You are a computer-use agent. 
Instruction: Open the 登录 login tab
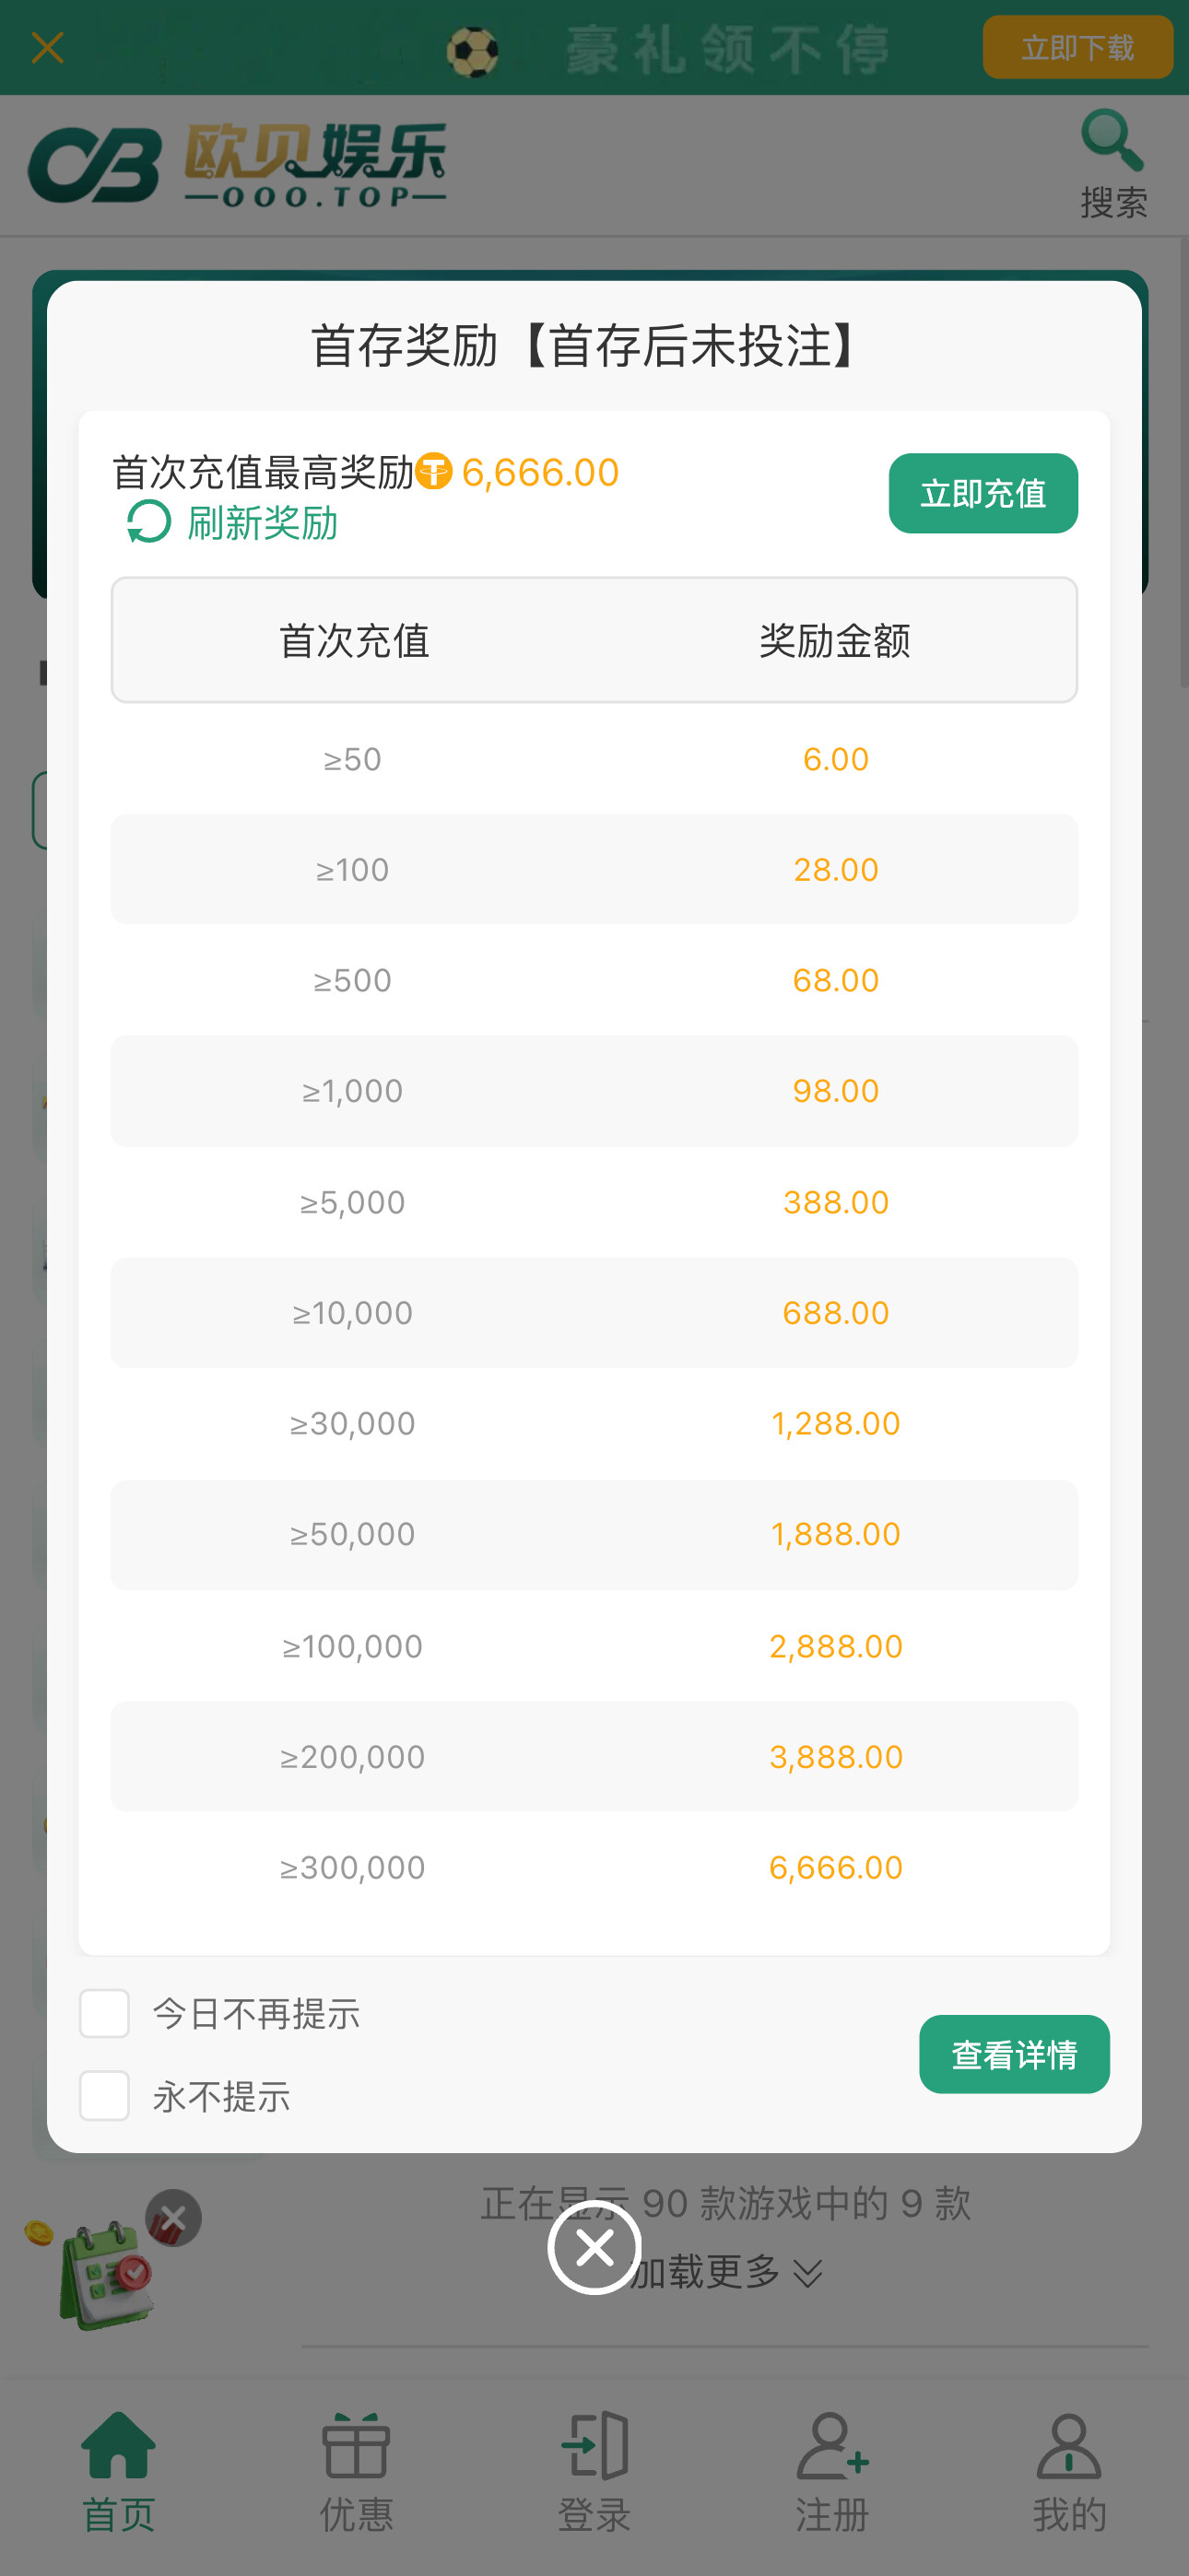(x=594, y=2470)
